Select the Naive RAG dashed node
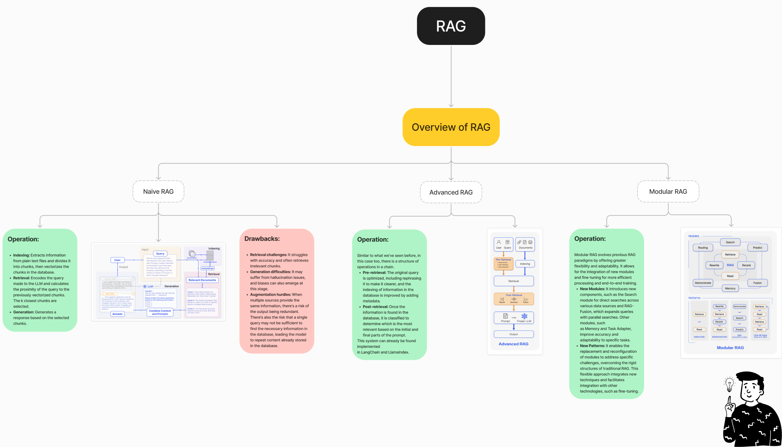The image size is (782, 447). point(158,191)
